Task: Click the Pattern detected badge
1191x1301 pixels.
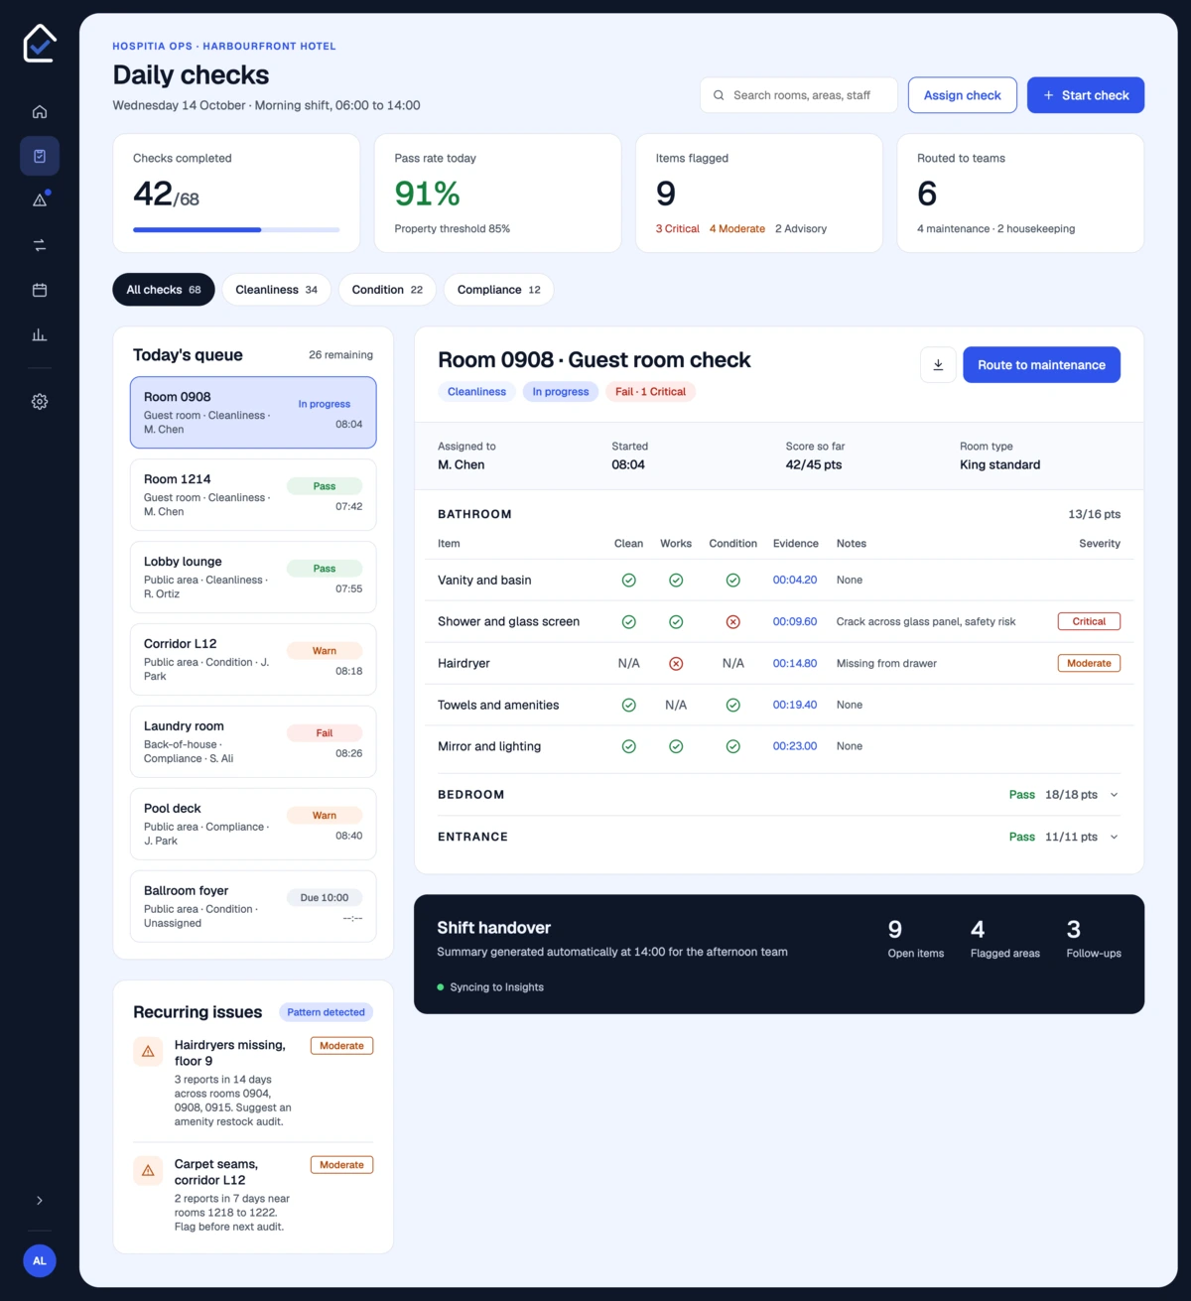Action: (x=326, y=1012)
